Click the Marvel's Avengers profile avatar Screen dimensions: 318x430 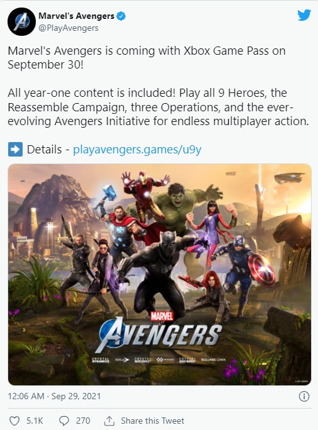pyautogui.click(x=21, y=21)
